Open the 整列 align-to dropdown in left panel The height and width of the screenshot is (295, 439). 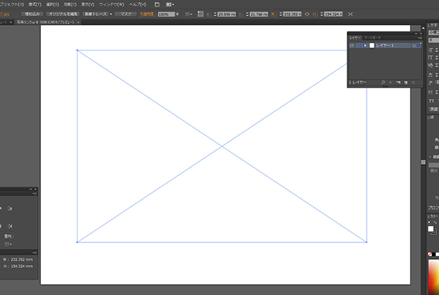(x=8, y=244)
